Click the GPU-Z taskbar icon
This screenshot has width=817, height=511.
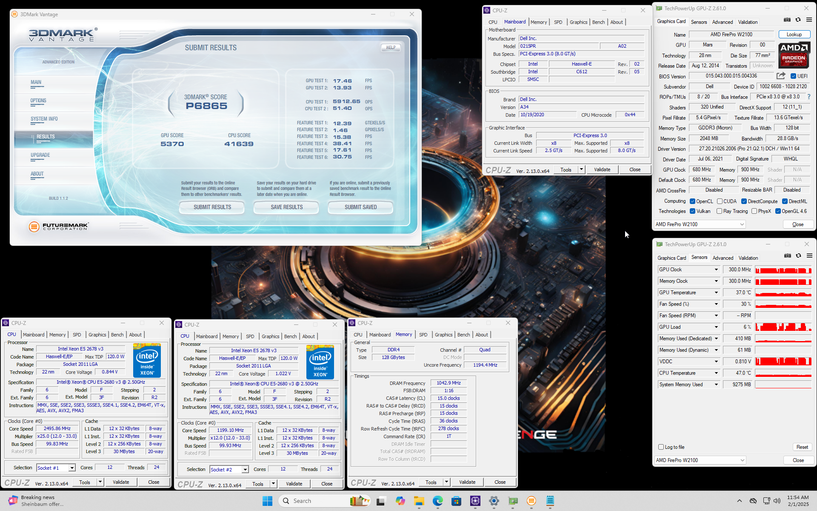[x=513, y=501]
